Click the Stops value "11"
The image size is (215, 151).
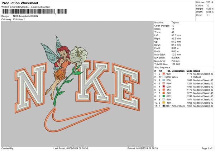coord(173,29)
